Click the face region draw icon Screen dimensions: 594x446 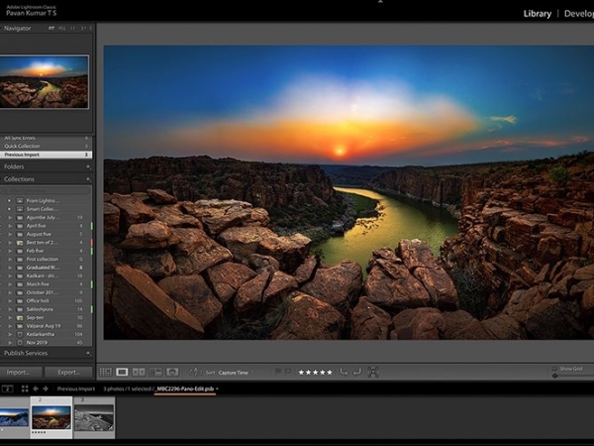pos(373,372)
